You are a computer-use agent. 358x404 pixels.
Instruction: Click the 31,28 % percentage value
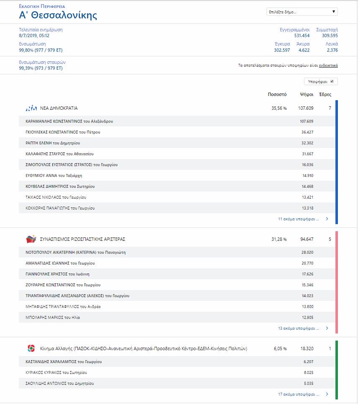[x=279, y=239]
